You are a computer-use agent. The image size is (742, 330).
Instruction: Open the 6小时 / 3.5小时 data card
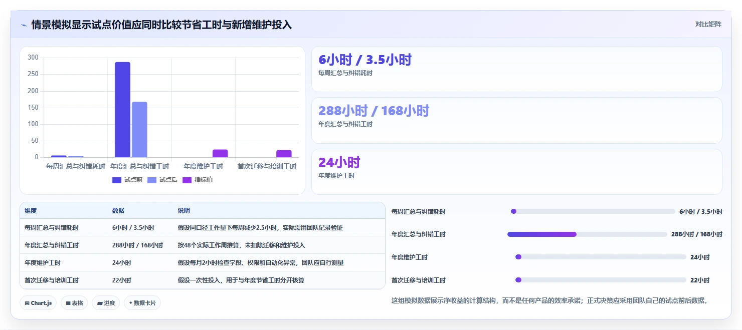click(x=517, y=69)
